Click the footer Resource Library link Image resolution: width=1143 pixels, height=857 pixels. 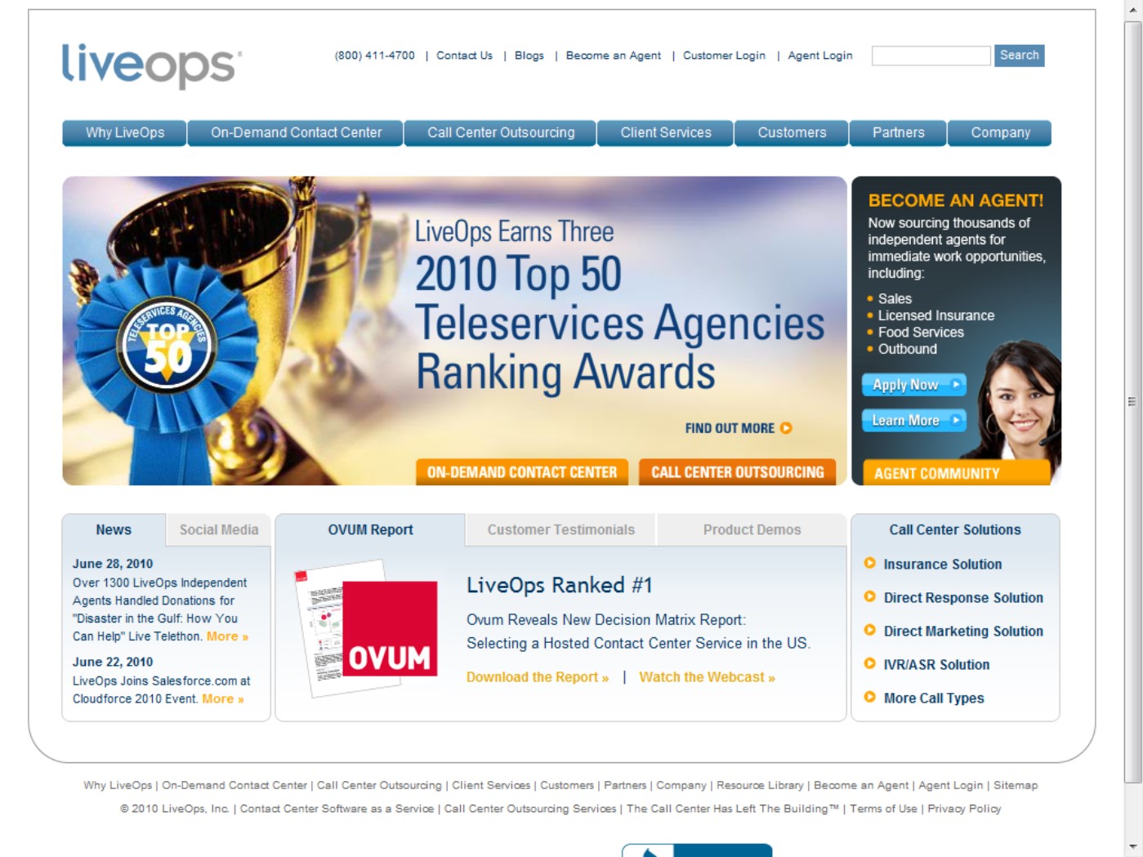760,785
